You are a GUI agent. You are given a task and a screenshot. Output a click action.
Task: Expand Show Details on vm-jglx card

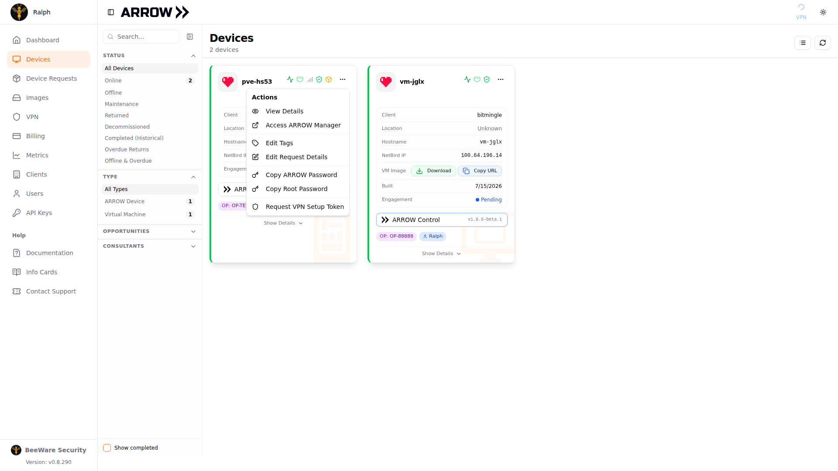tap(441, 253)
